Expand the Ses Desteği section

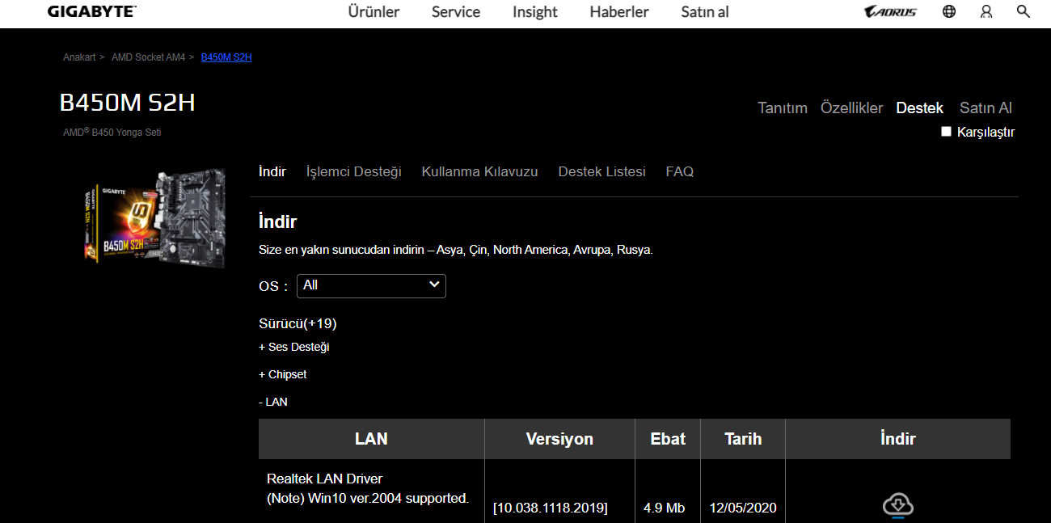tap(294, 347)
